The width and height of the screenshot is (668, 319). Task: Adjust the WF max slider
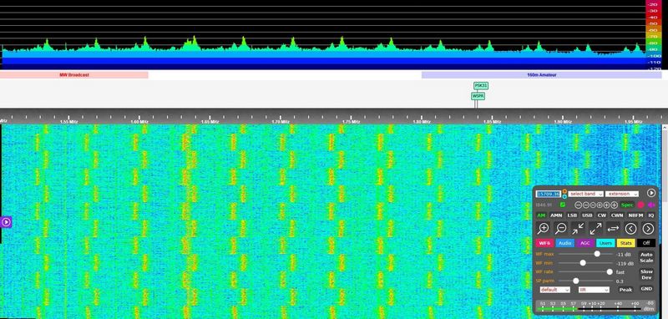[586, 254]
